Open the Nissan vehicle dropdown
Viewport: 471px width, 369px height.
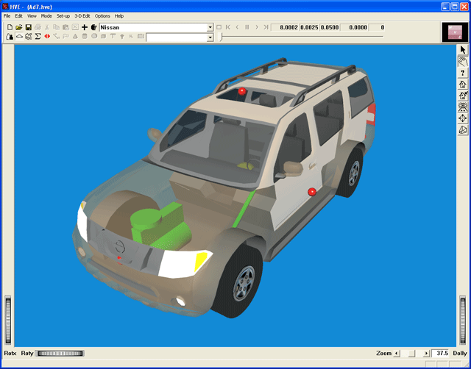[x=210, y=28]
